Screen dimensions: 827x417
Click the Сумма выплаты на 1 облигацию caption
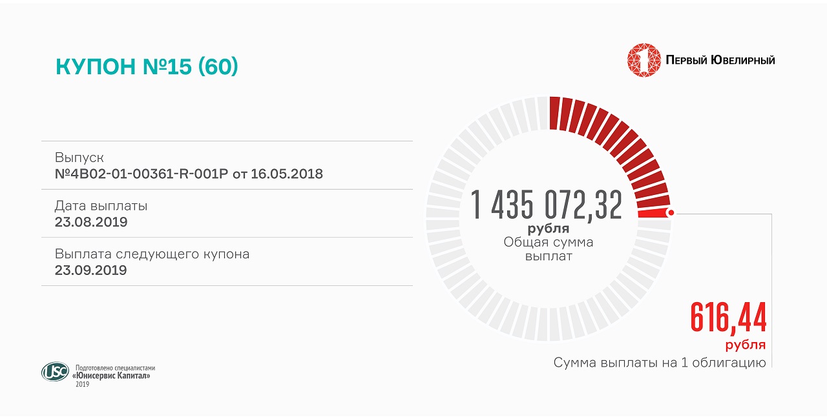[x=659, y=363]
